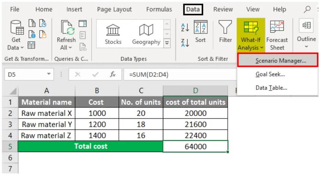Switch to the Formulas tab
The image size is (319, 175).
pyautogui.click(x=159, y=9)
